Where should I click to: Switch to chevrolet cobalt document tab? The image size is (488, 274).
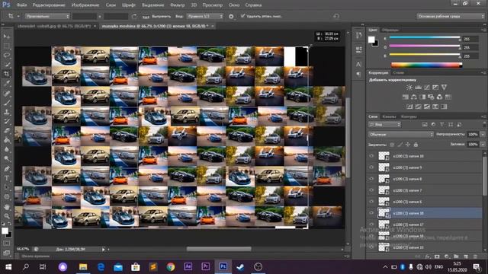(x=54, y=26)
